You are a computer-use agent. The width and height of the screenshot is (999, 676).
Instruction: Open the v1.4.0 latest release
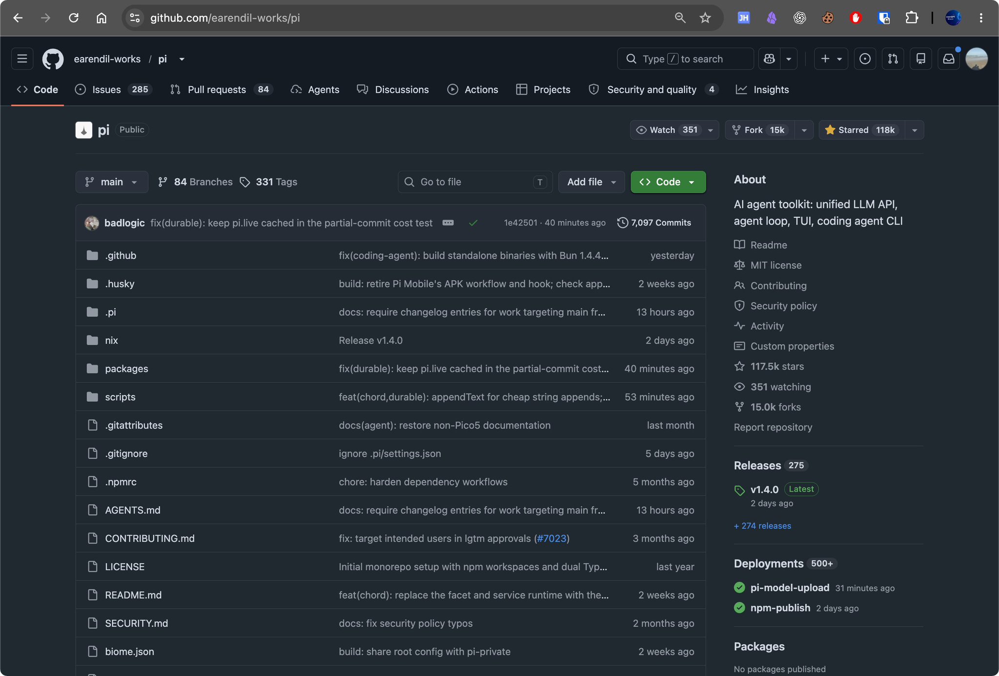coord(764,490)
